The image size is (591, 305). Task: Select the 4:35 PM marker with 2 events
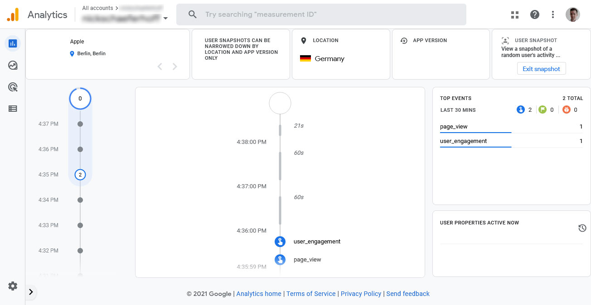click(80, 174)
